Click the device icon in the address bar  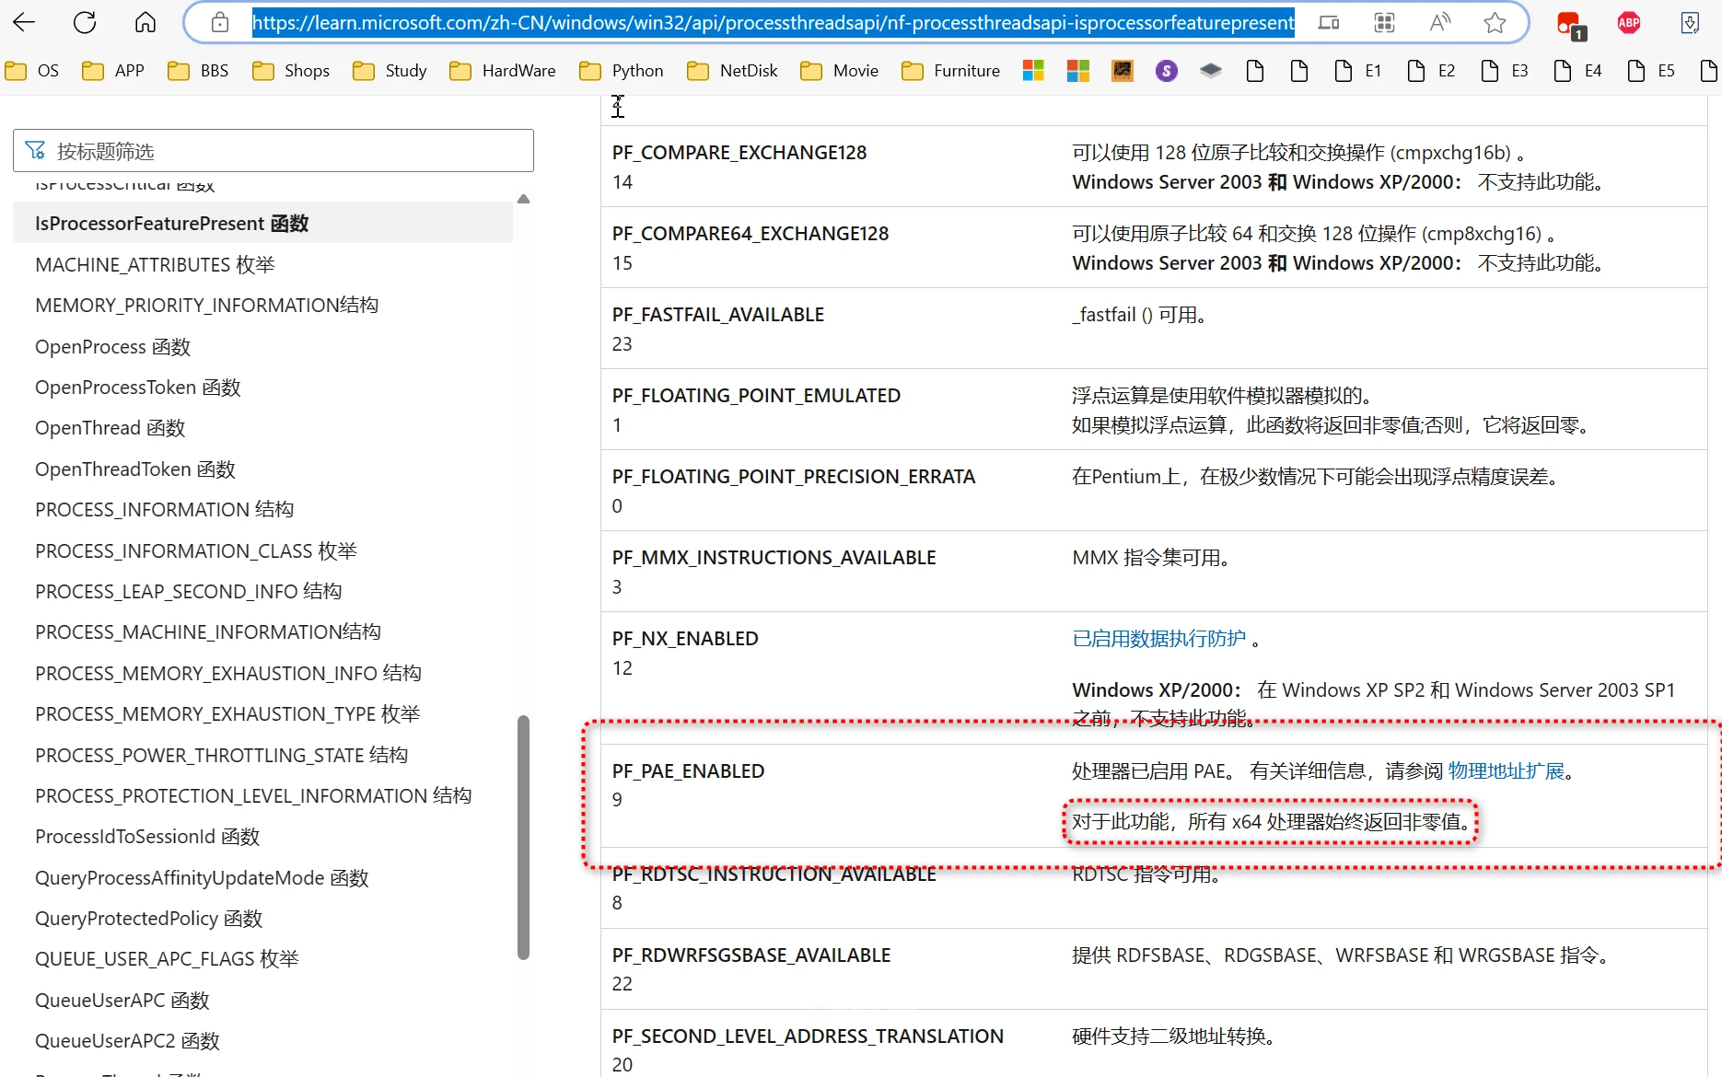pos(1329,22)
